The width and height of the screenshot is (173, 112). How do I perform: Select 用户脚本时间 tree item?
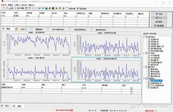pyautogui.click(x=156, y=48)
